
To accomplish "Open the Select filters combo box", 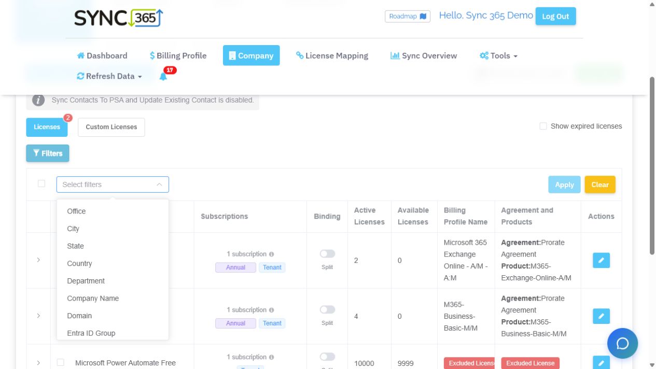I will pos(113,184).
